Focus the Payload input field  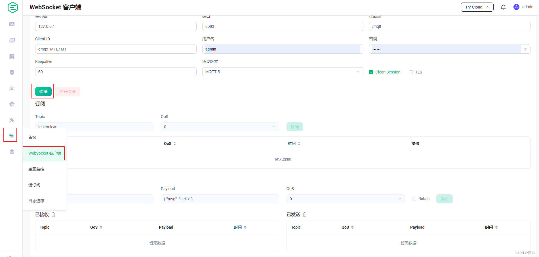[220, 199]
